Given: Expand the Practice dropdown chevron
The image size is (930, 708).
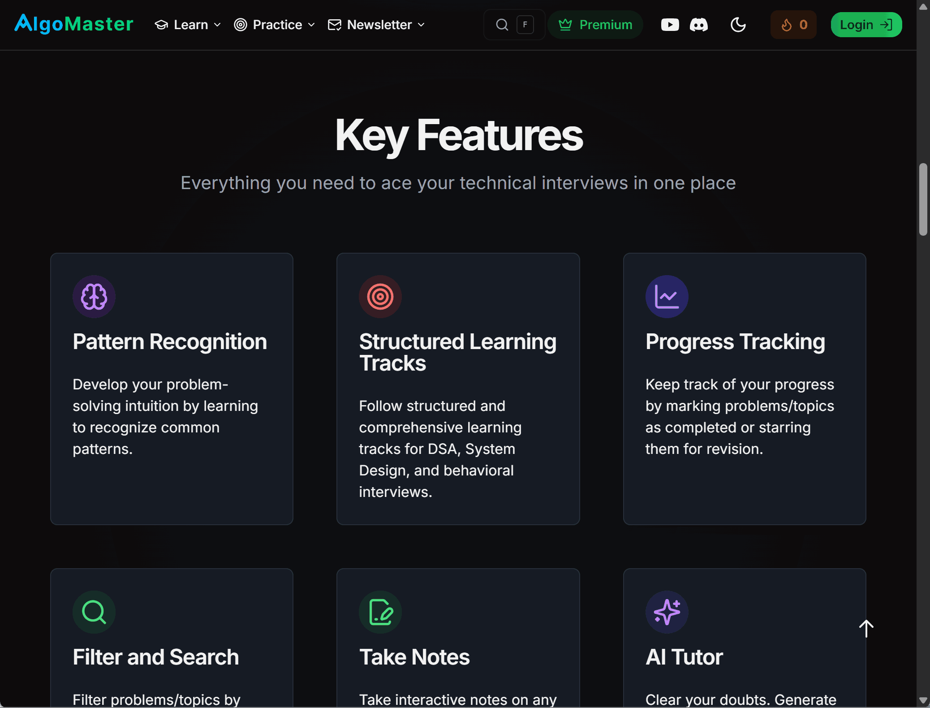Looking at the screenshot, I should tap(311, 25).
